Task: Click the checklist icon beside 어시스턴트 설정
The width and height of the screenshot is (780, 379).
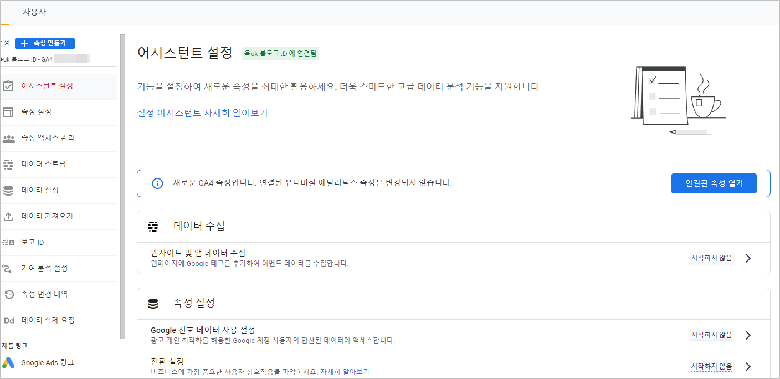Action: pyautogui.click(x=8, y=86)
